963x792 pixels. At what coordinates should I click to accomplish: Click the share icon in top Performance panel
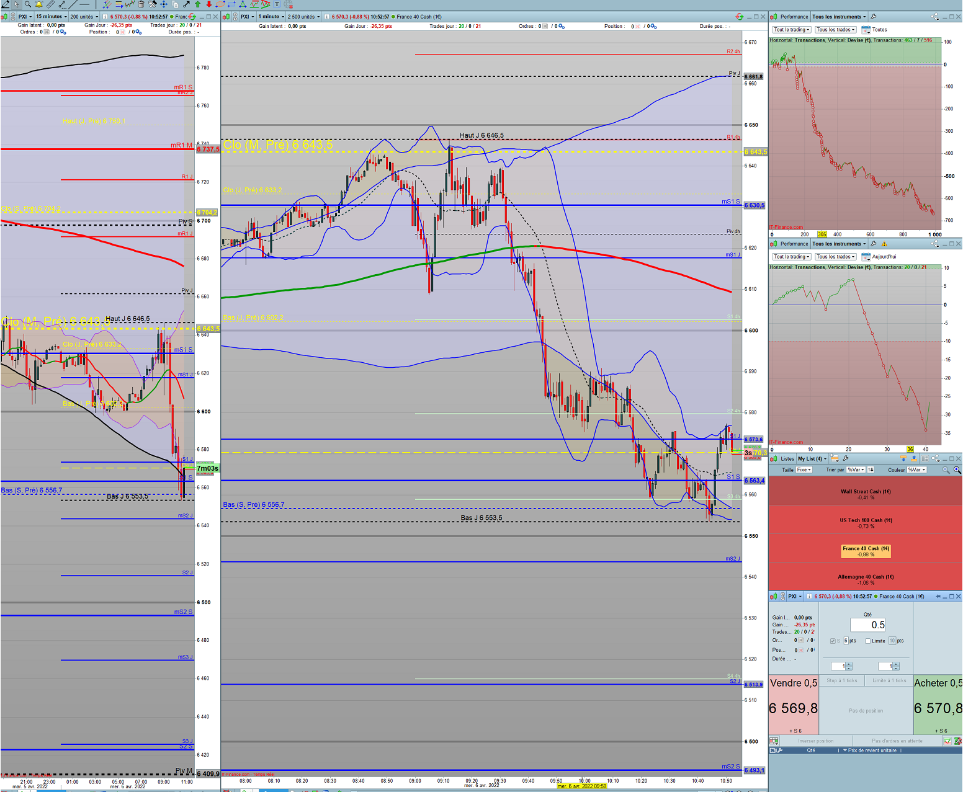pyautogui.click(x=935, y=17)
